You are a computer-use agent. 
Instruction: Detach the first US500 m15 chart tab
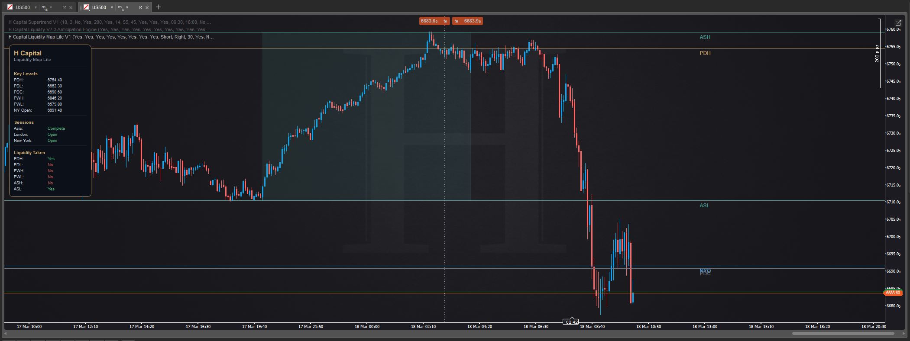coord(64,7)
